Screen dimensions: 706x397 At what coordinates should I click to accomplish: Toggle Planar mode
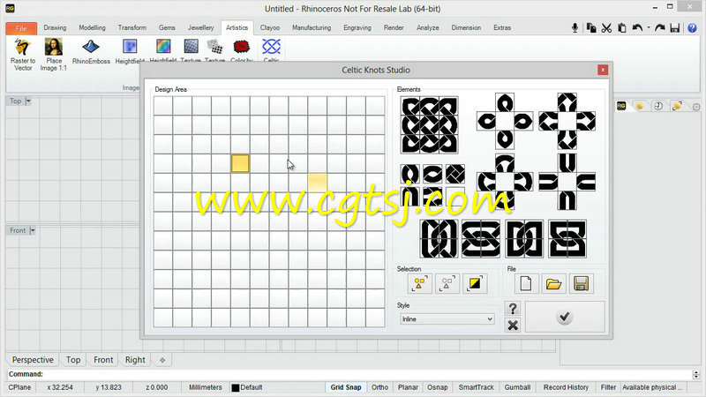pyautogui.click(x=408, y=387)
